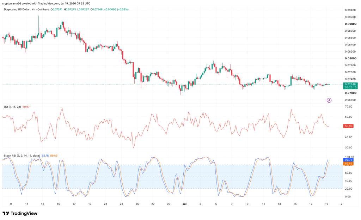Viewport: 361px width, 220px height.
Task: Click the 60.00 label on the Stoch RSI axis
Action: (x=349, y=173)
